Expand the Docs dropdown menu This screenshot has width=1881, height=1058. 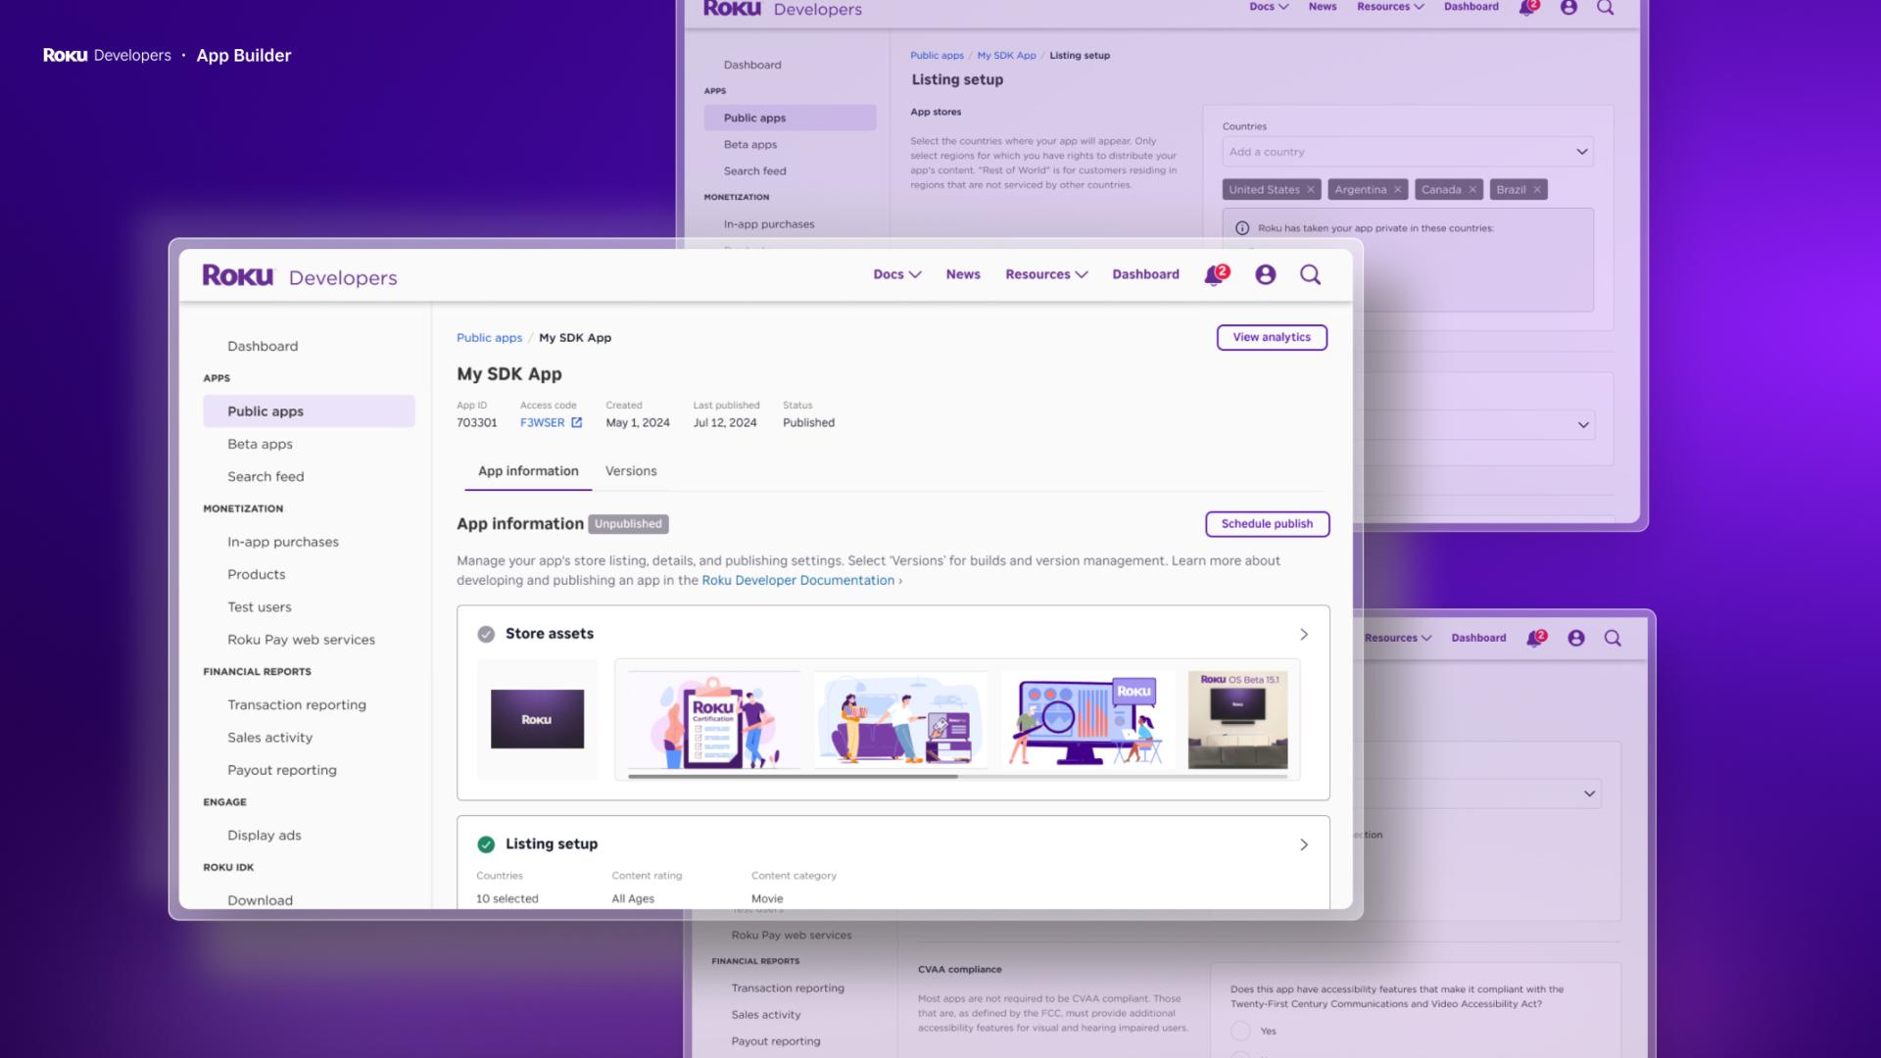(x=896, y=275)
